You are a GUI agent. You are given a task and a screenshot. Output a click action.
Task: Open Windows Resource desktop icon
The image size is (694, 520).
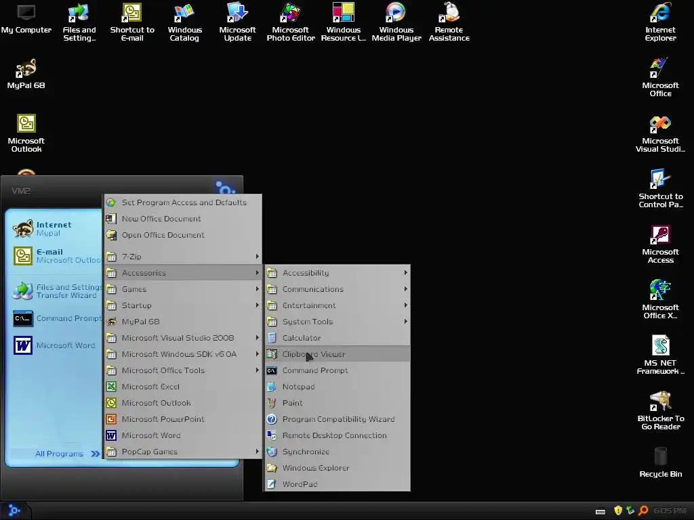[344, 22]
